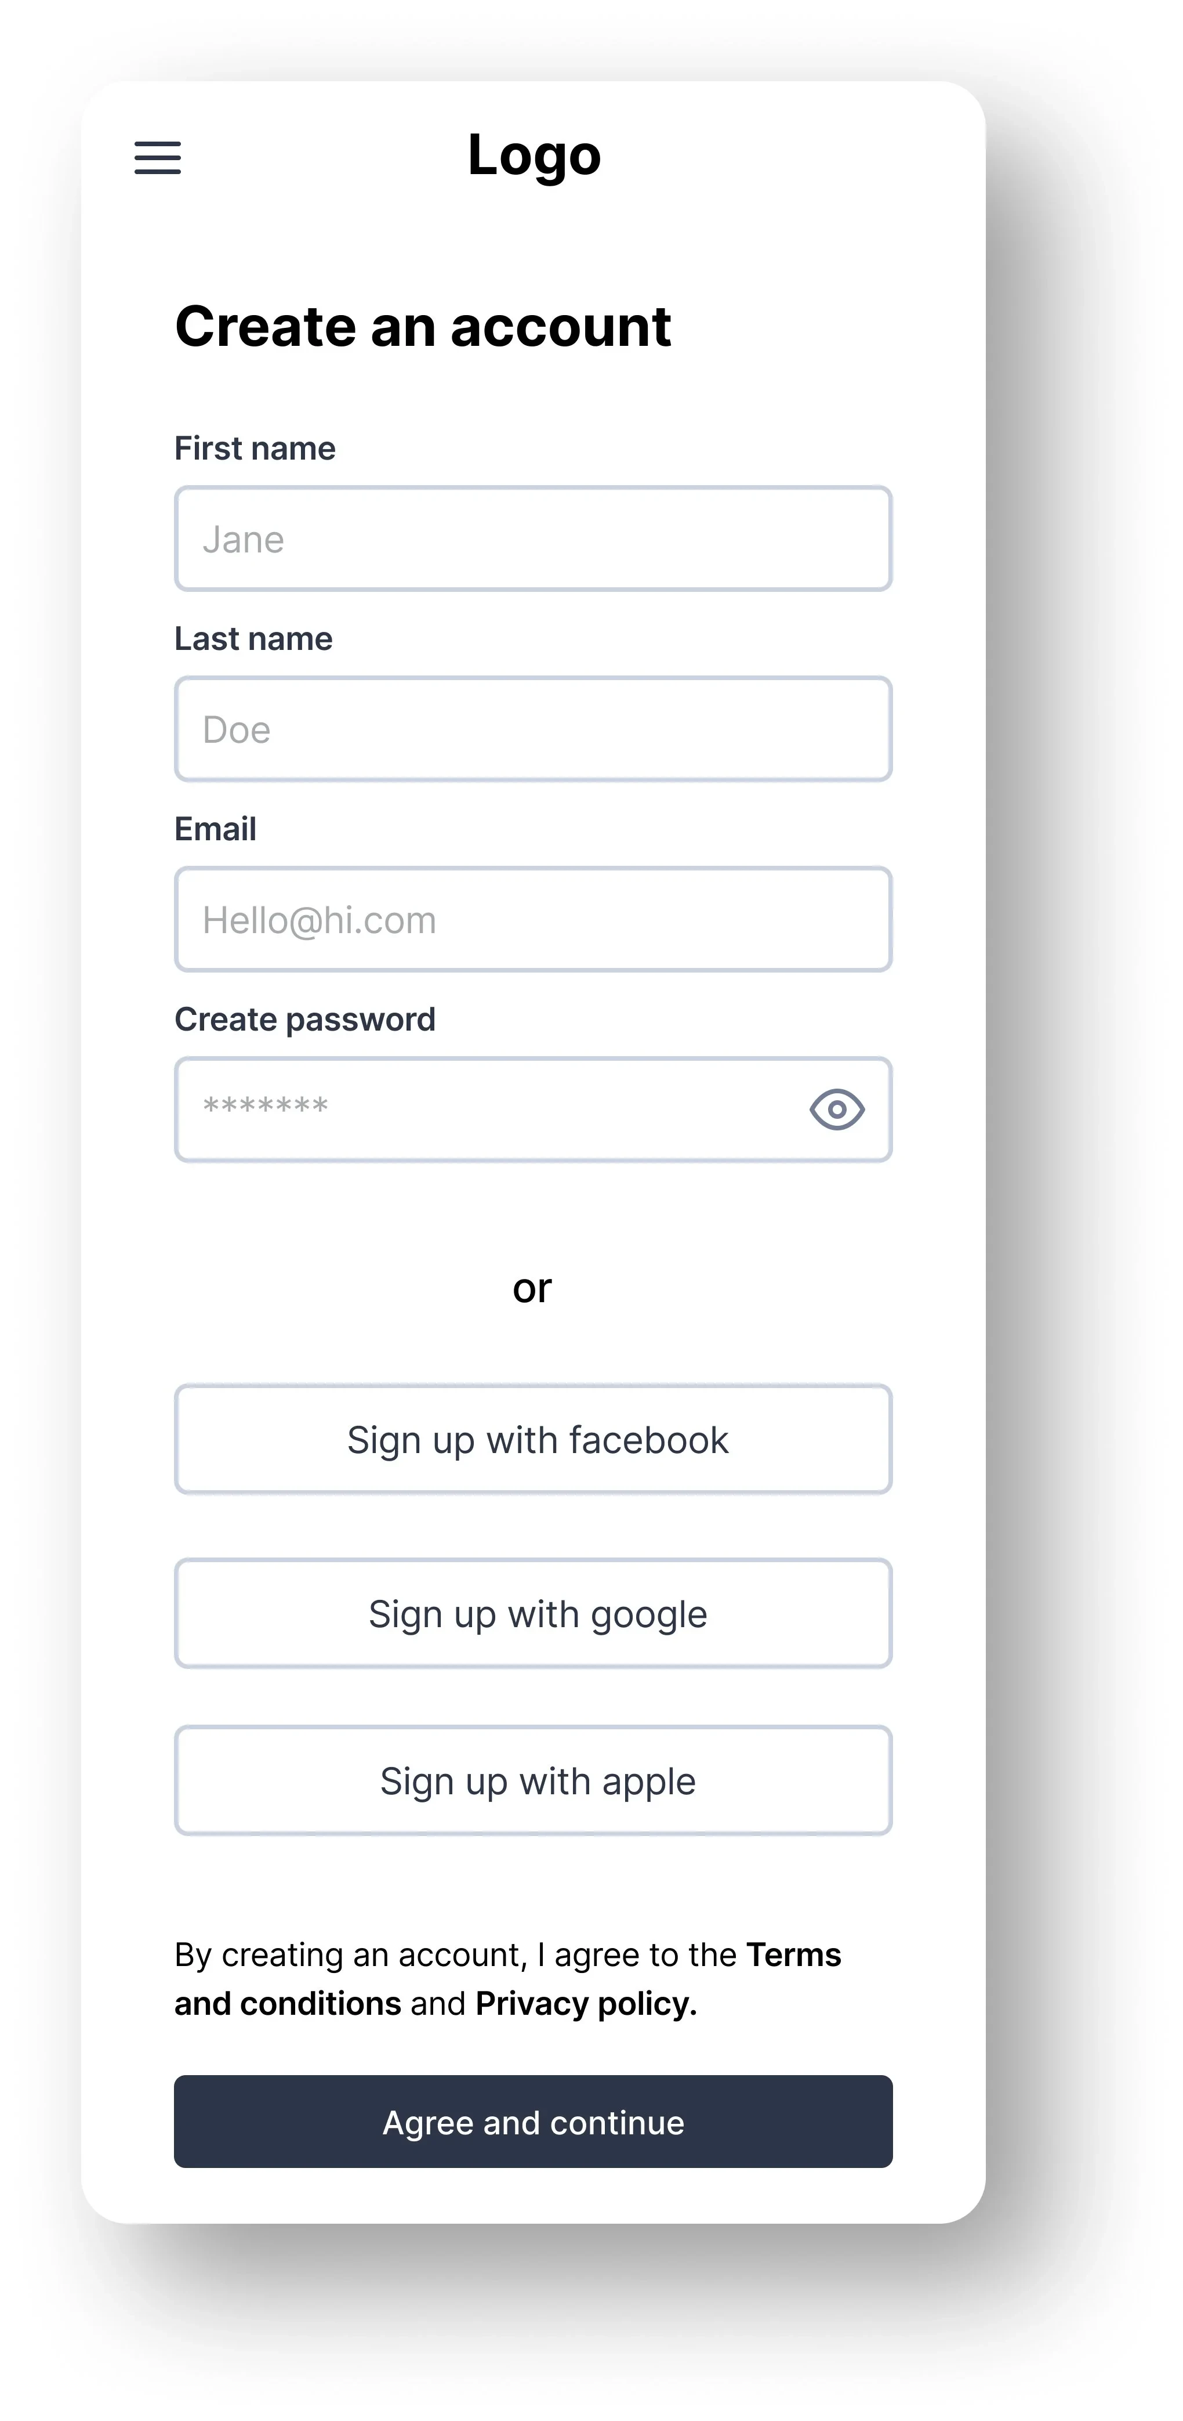1183x2421 pixels.
Task: Choose Sign up with facebook
Action: pos(532,1439)
